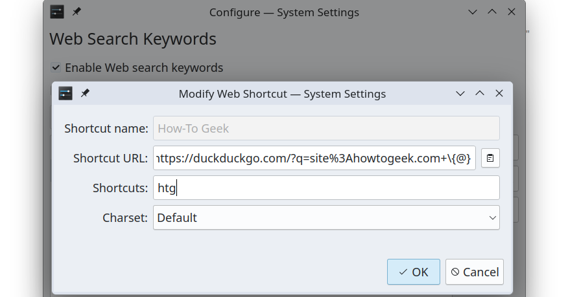Maximize the Modify Web Shortcut dialog
Image resolution: width=568 pixels, height=297 pixels.
coord(480,94)
